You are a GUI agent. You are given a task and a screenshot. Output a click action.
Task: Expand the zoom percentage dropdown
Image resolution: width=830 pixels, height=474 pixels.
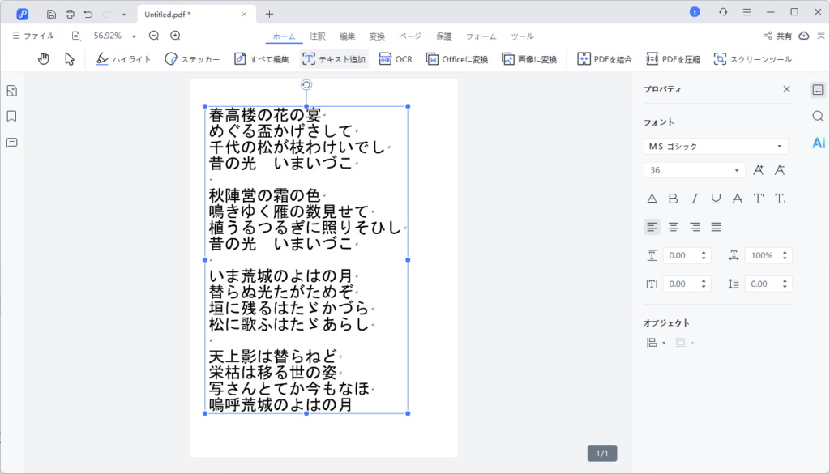[x=133, y=36]
